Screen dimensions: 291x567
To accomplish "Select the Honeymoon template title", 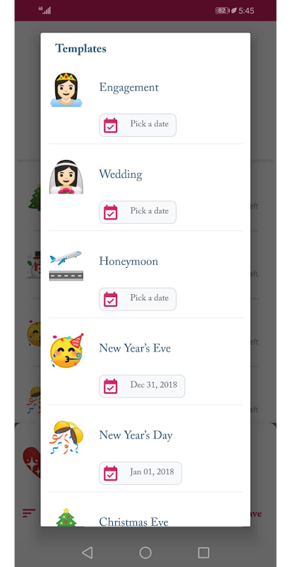I will pos(128,262).
